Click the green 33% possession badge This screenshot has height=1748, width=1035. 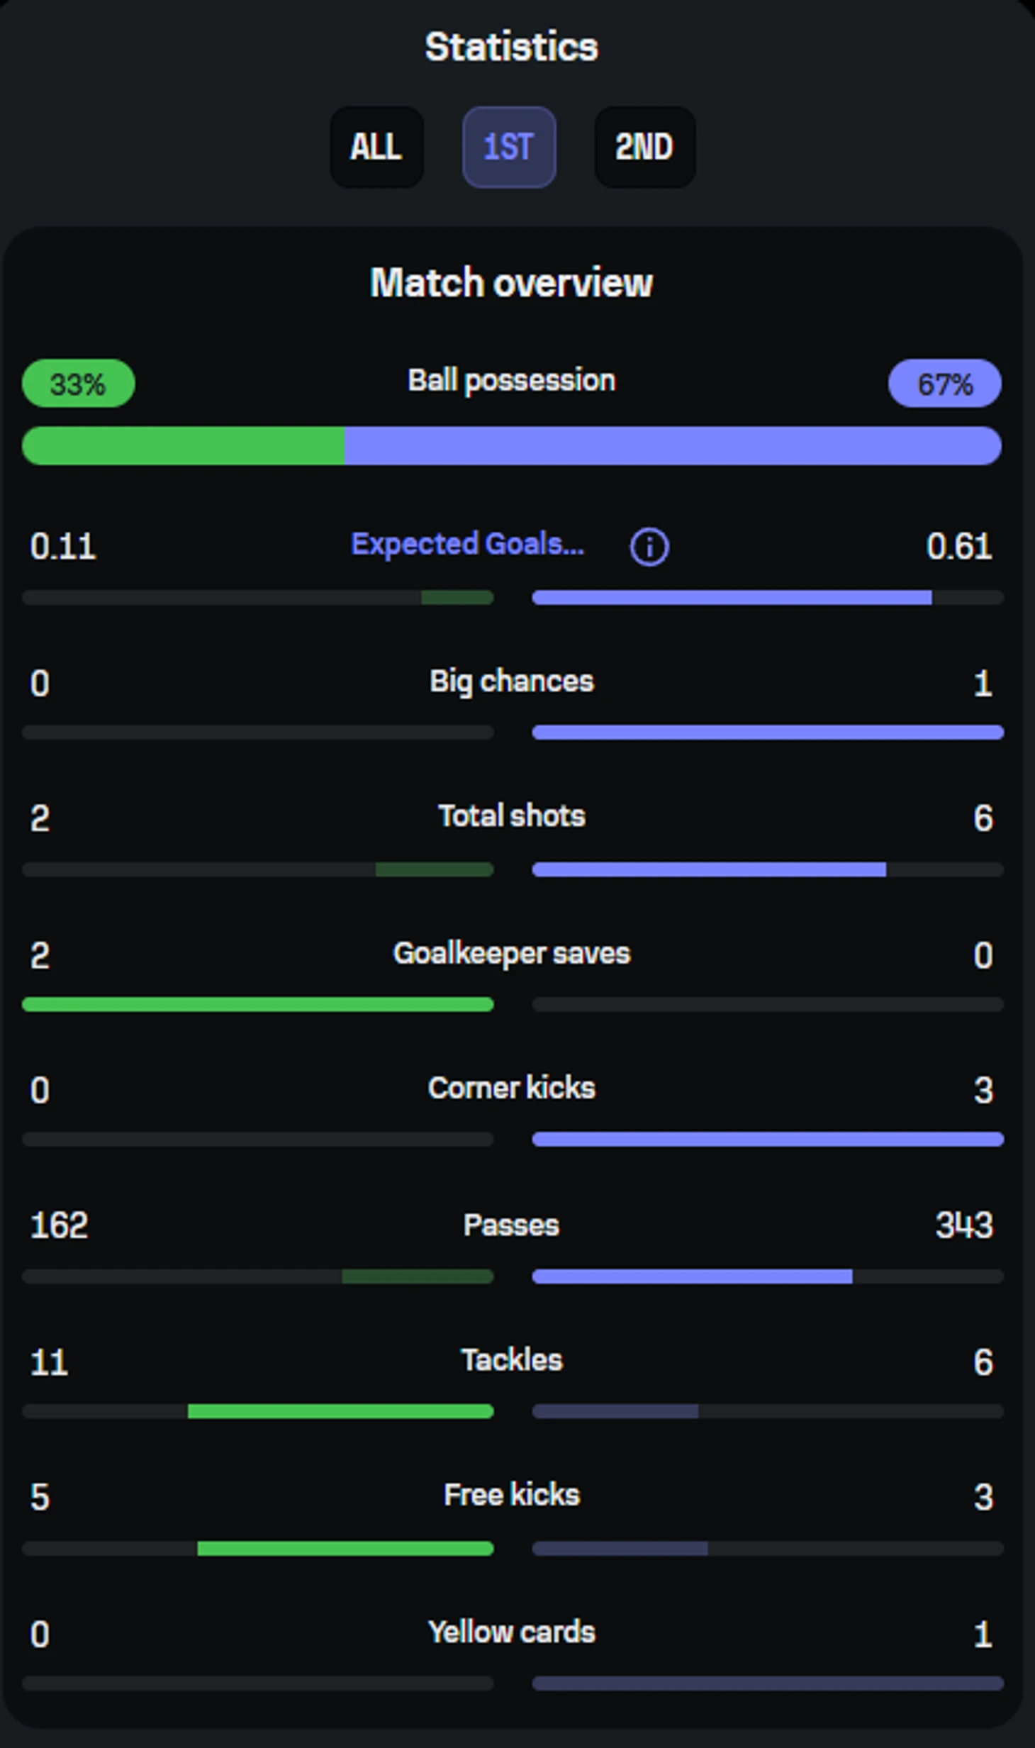tap(78, 384)
